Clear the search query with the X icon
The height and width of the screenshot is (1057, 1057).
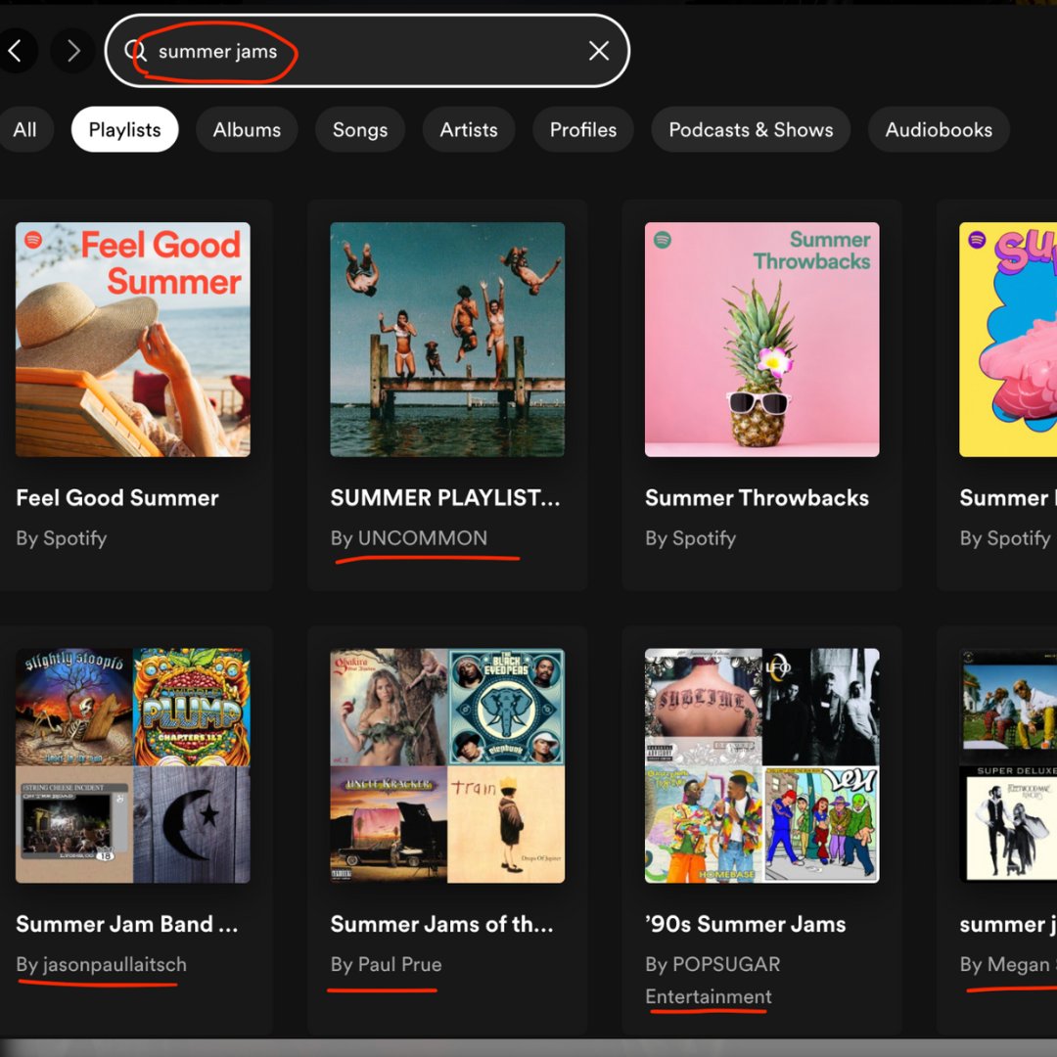598,51
